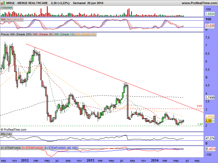Screen dimensions: 218x163
Task: Click the Semanal timeframe label
Action: 79,3
